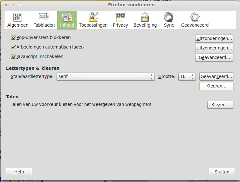Open Geavanceerd JavaScript settings button
Screen dimensions: 240x182
pos(214,58)
